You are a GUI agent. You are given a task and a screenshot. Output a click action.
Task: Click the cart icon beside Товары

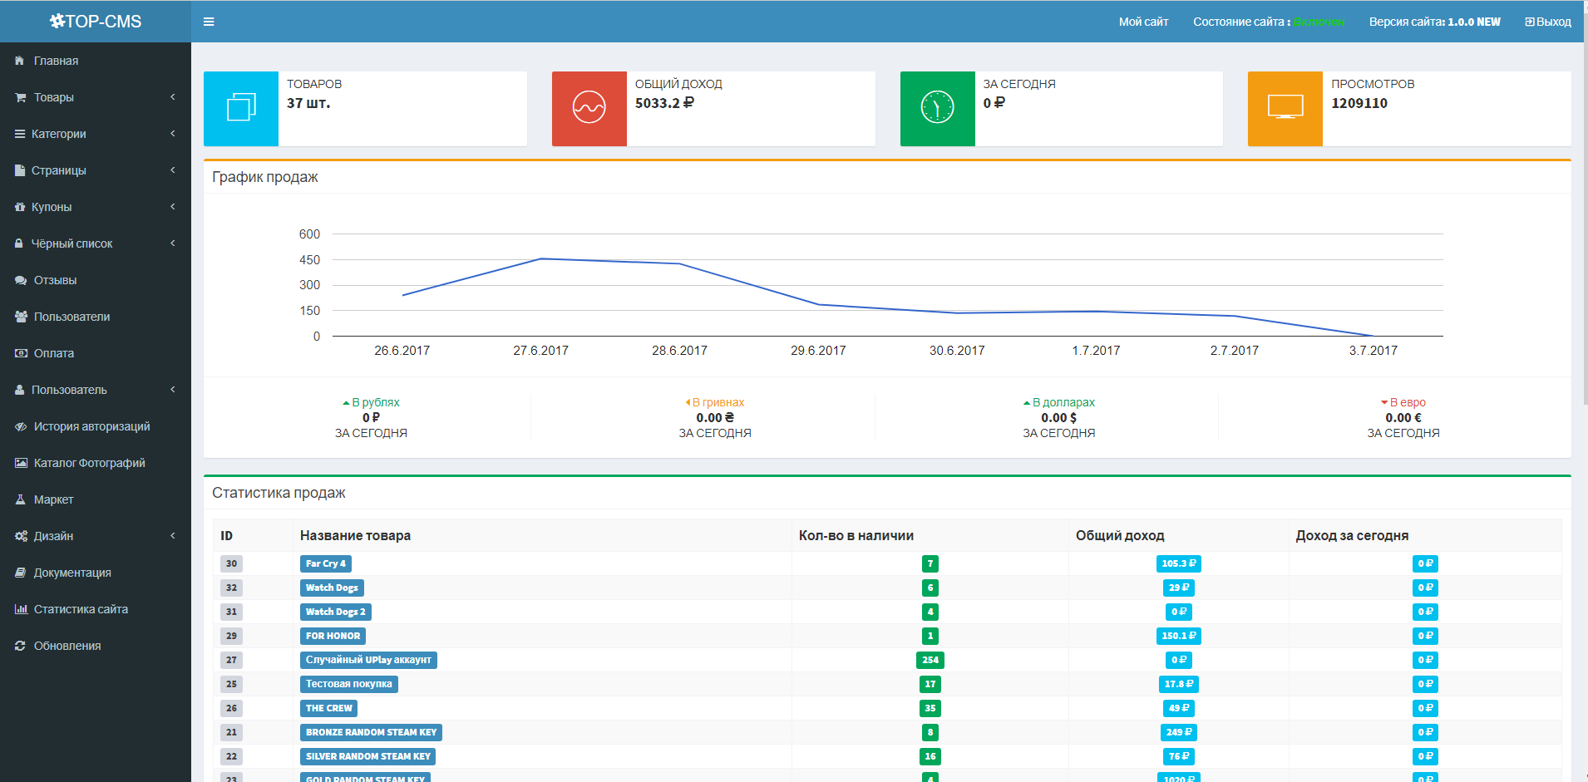point(20,97)
